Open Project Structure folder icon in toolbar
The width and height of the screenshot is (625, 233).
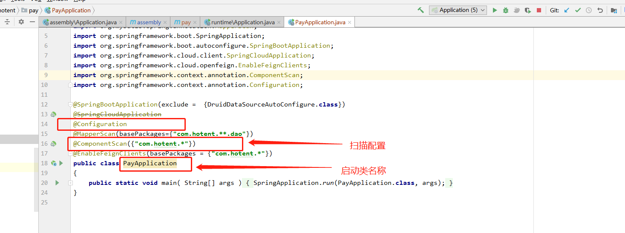614,10
